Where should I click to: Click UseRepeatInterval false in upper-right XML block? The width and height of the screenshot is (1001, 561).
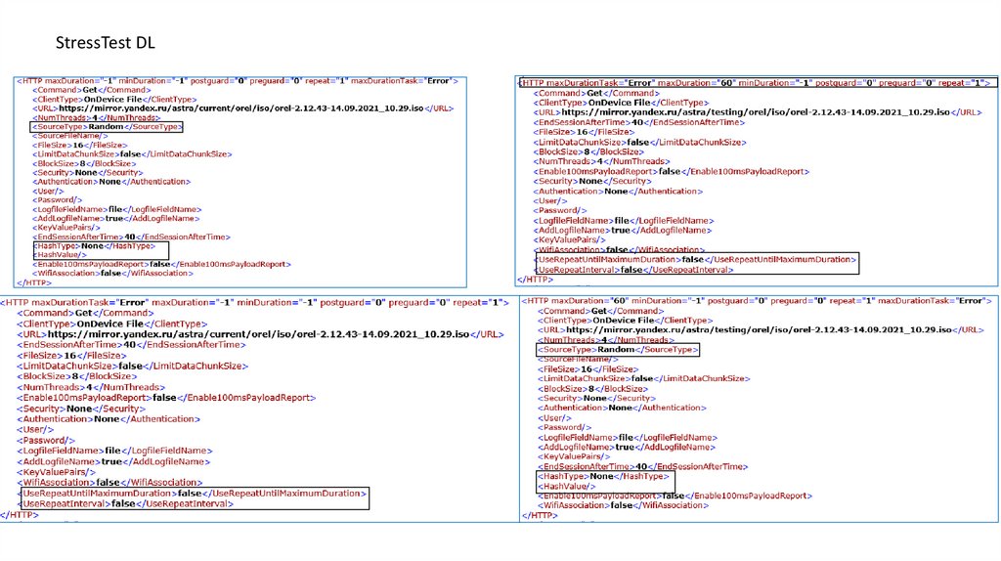(x=635, y=270)
